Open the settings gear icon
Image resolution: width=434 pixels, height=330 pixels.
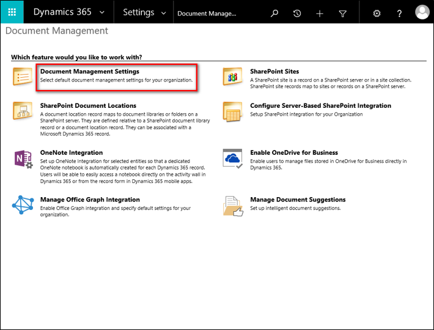coord(377,13)
